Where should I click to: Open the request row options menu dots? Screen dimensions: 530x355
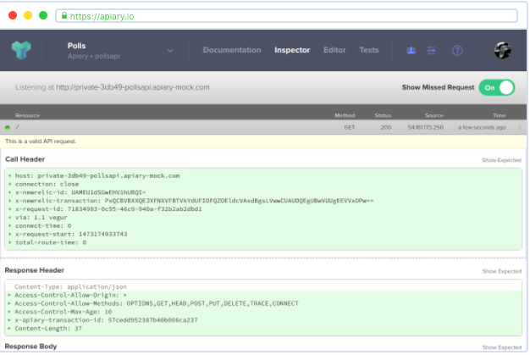520,127
